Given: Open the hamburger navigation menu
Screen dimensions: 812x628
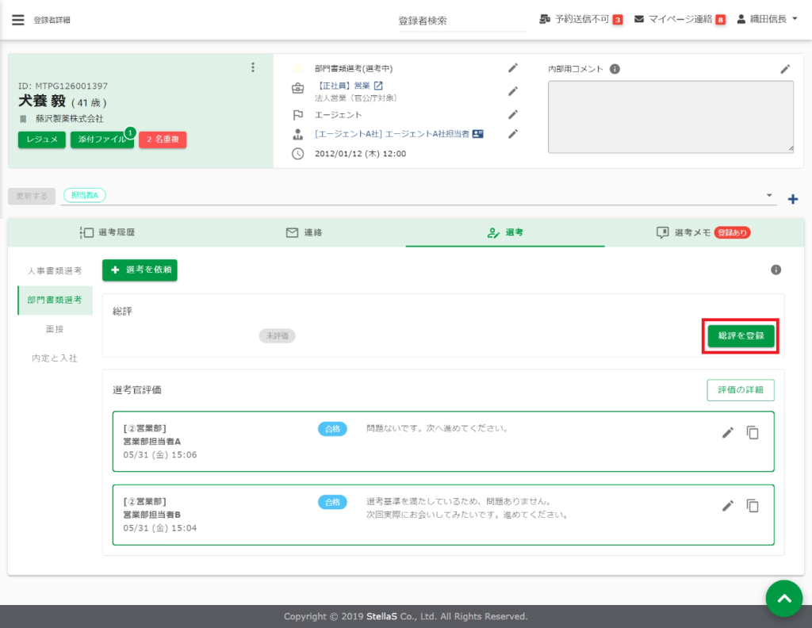Looking at the screenshot, I should [x=18, y=20].
